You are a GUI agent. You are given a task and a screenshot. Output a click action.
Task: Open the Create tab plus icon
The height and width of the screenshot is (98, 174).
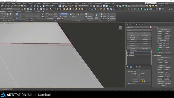[x=128, y=24]
